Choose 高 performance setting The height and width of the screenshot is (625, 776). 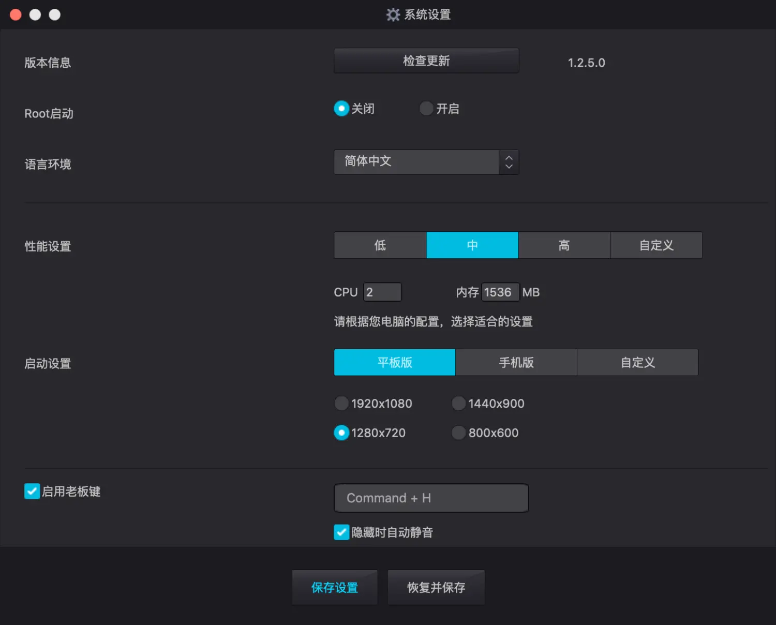564,245
